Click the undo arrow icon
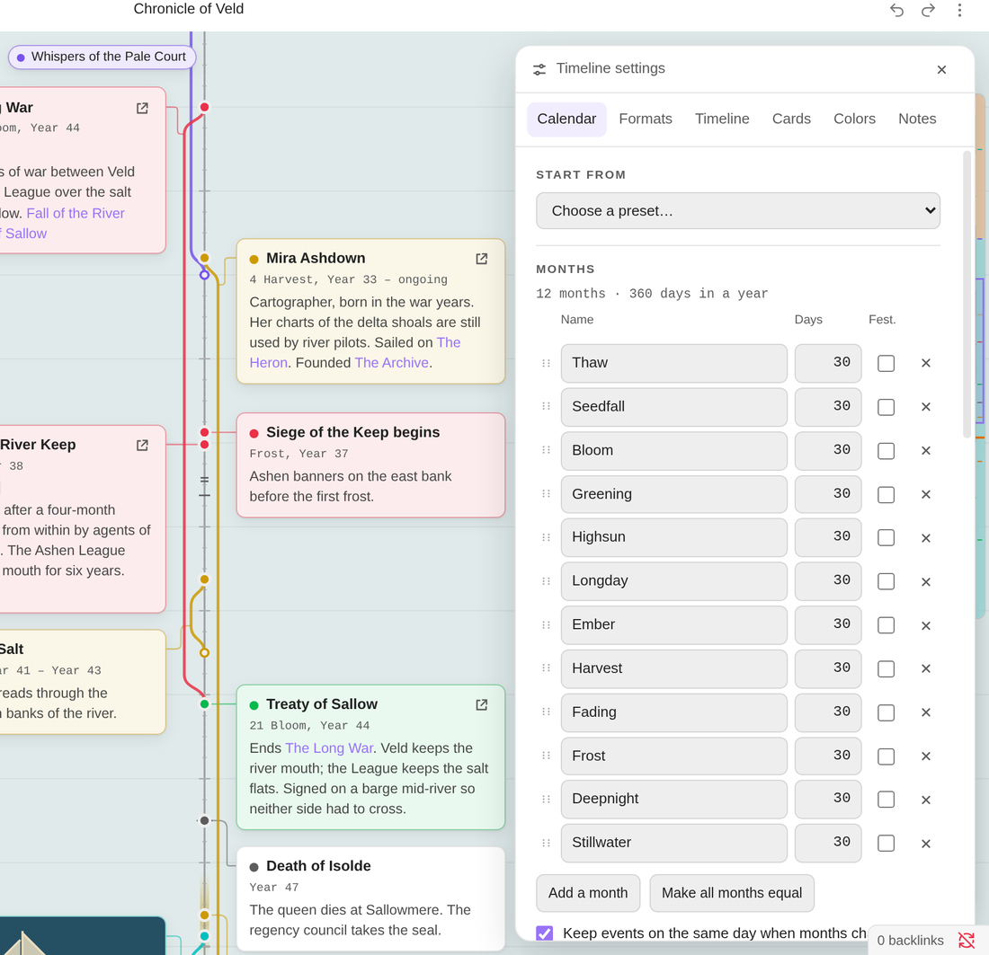Image resolution: width=989 pixels, height=955 pixels. point(896,10)
